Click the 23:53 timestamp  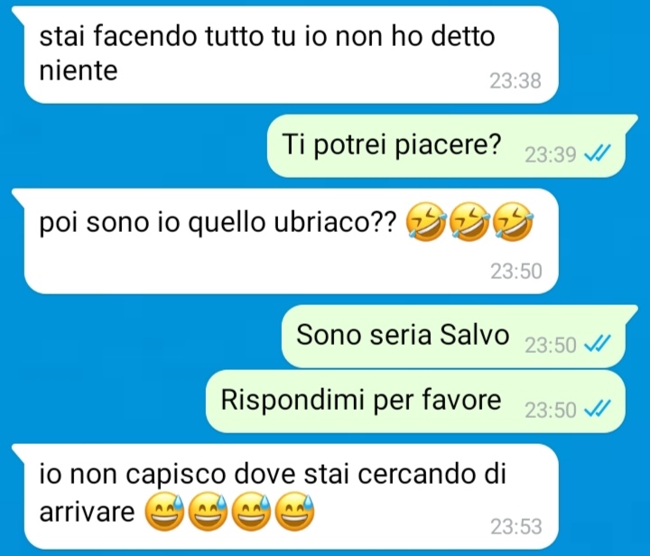[516, 526]
